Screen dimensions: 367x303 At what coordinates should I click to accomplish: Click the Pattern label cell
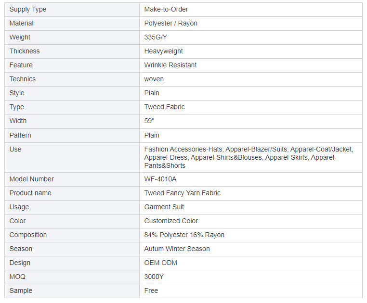coord(72,135)
